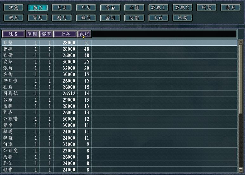The width and height of the screenshot is (245, 175).
Task: Select the 戰力 tab
Action: (38, 8)
